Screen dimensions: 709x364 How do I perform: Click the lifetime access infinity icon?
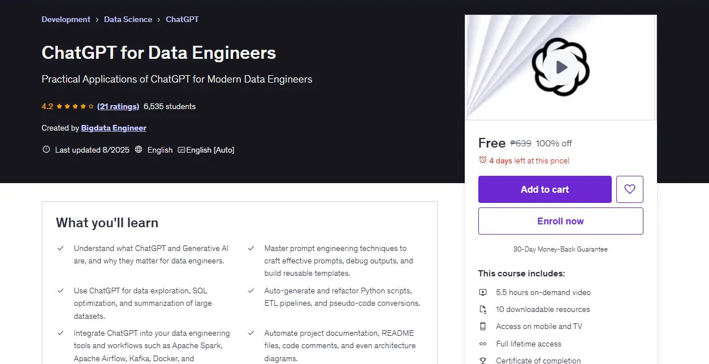tap(483, 344)
